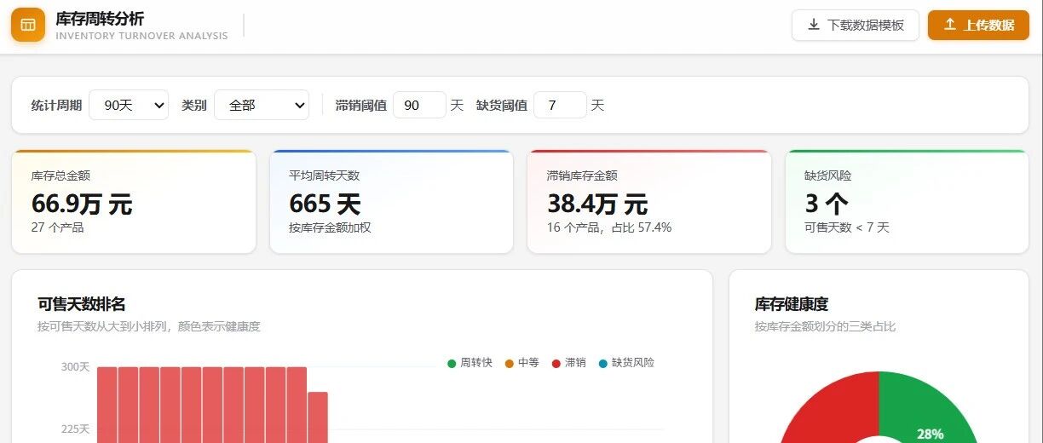
Task: Click the 27 个产品 text
Action: pyautogui.click(x=58, y=227)
